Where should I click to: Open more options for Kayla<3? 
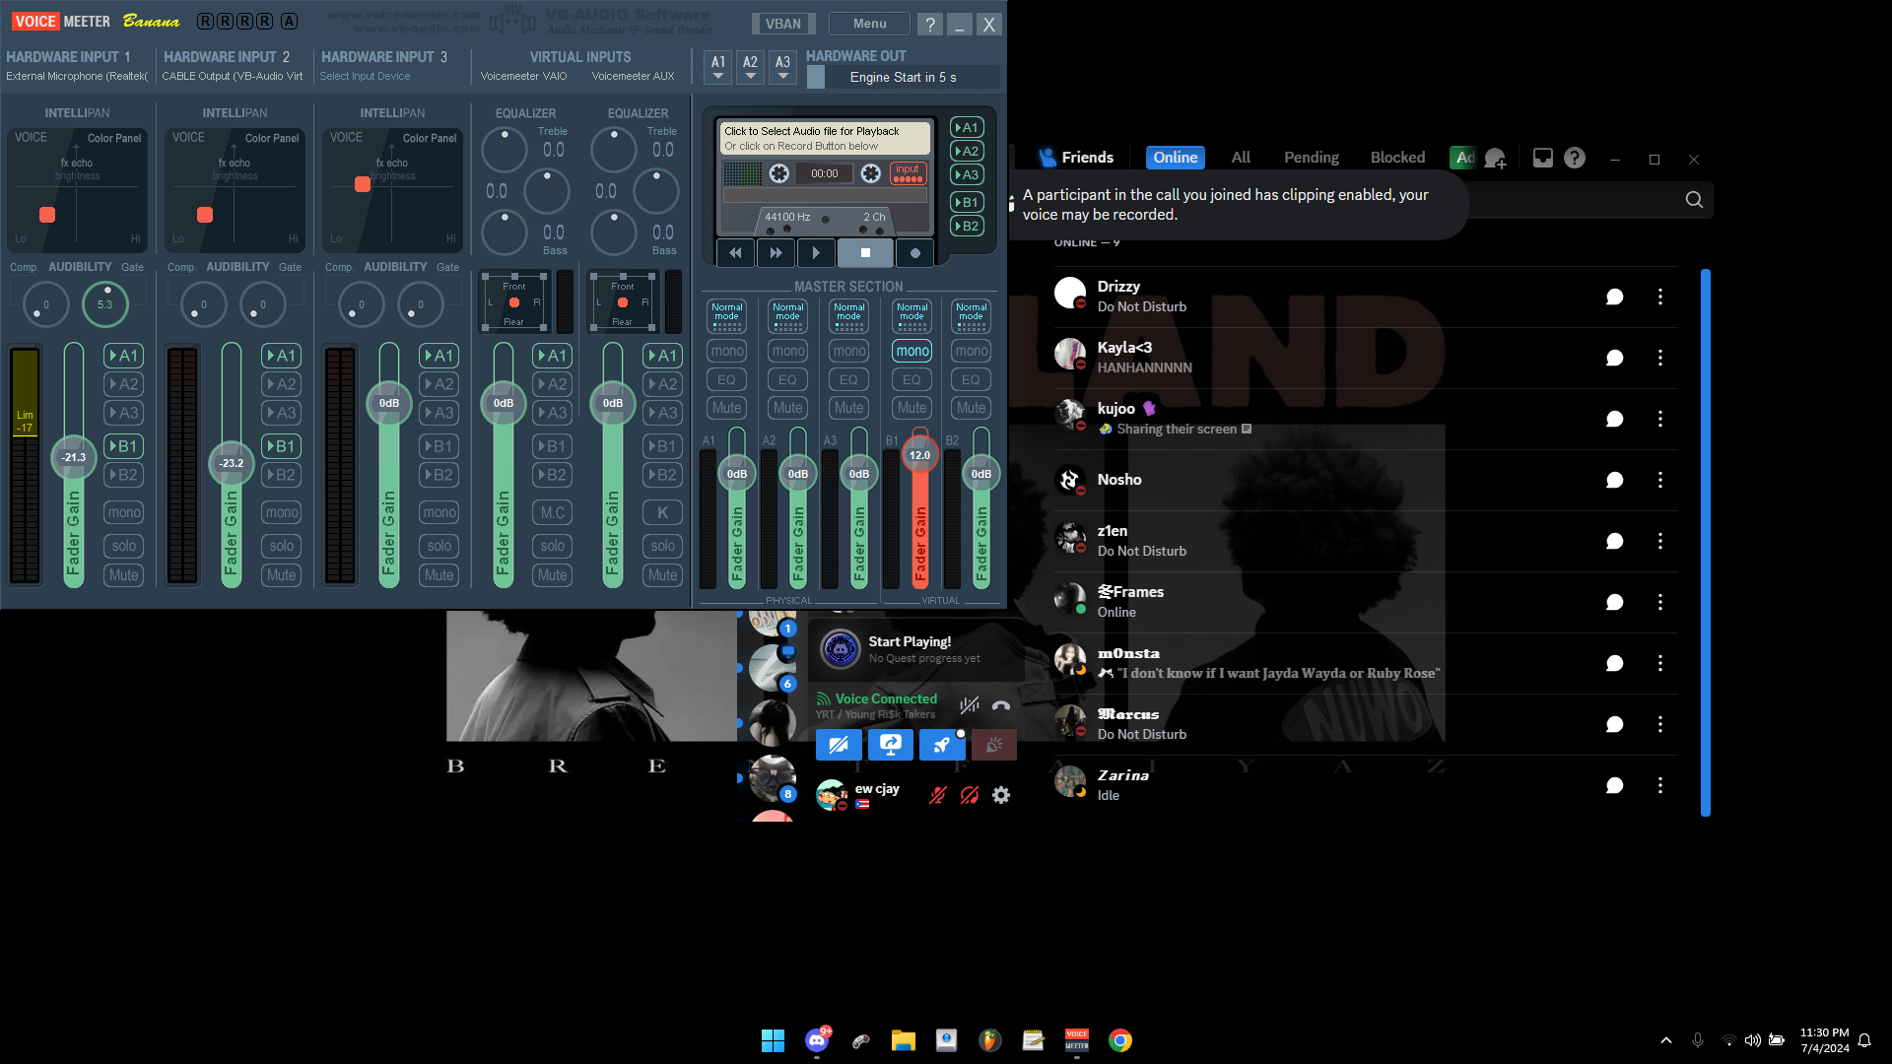pyautogui.click(x=1660, y=358)
